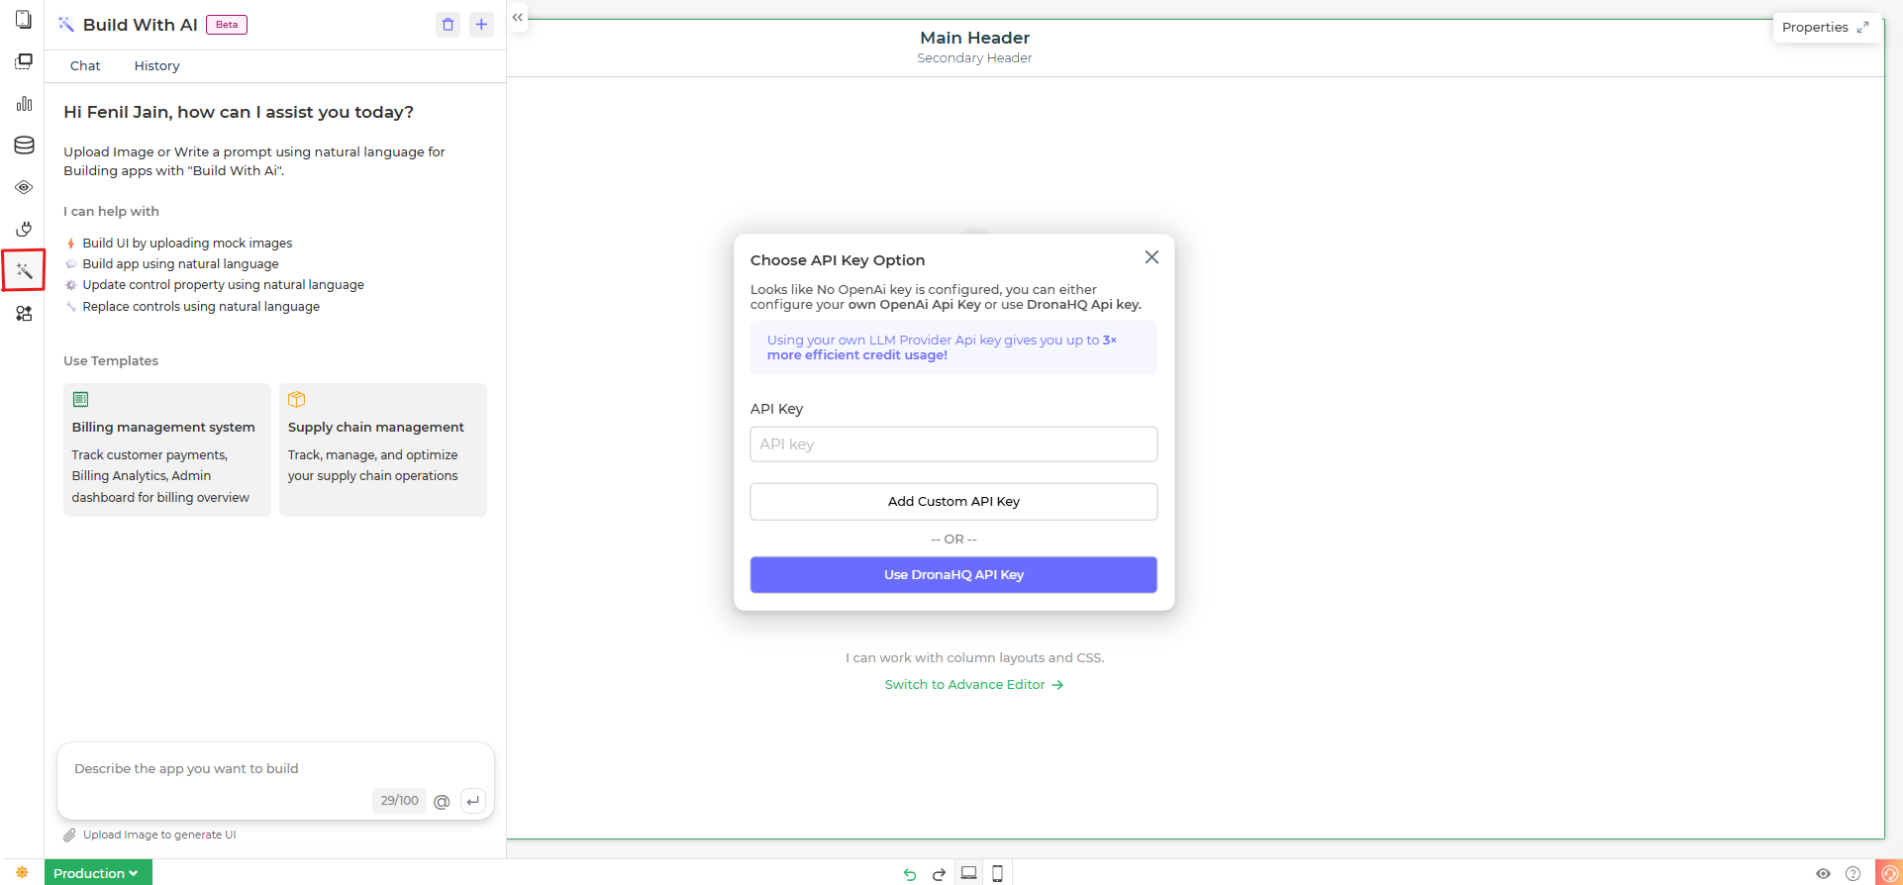Image resolution: width=1903 pixels, height=885 pixels.
Task: Click 'Build app using natural language'
Action: pyautogui.click(x=180, y=263)
